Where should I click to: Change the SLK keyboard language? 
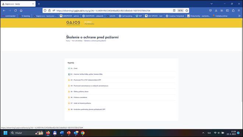click(x=209, y=133)
